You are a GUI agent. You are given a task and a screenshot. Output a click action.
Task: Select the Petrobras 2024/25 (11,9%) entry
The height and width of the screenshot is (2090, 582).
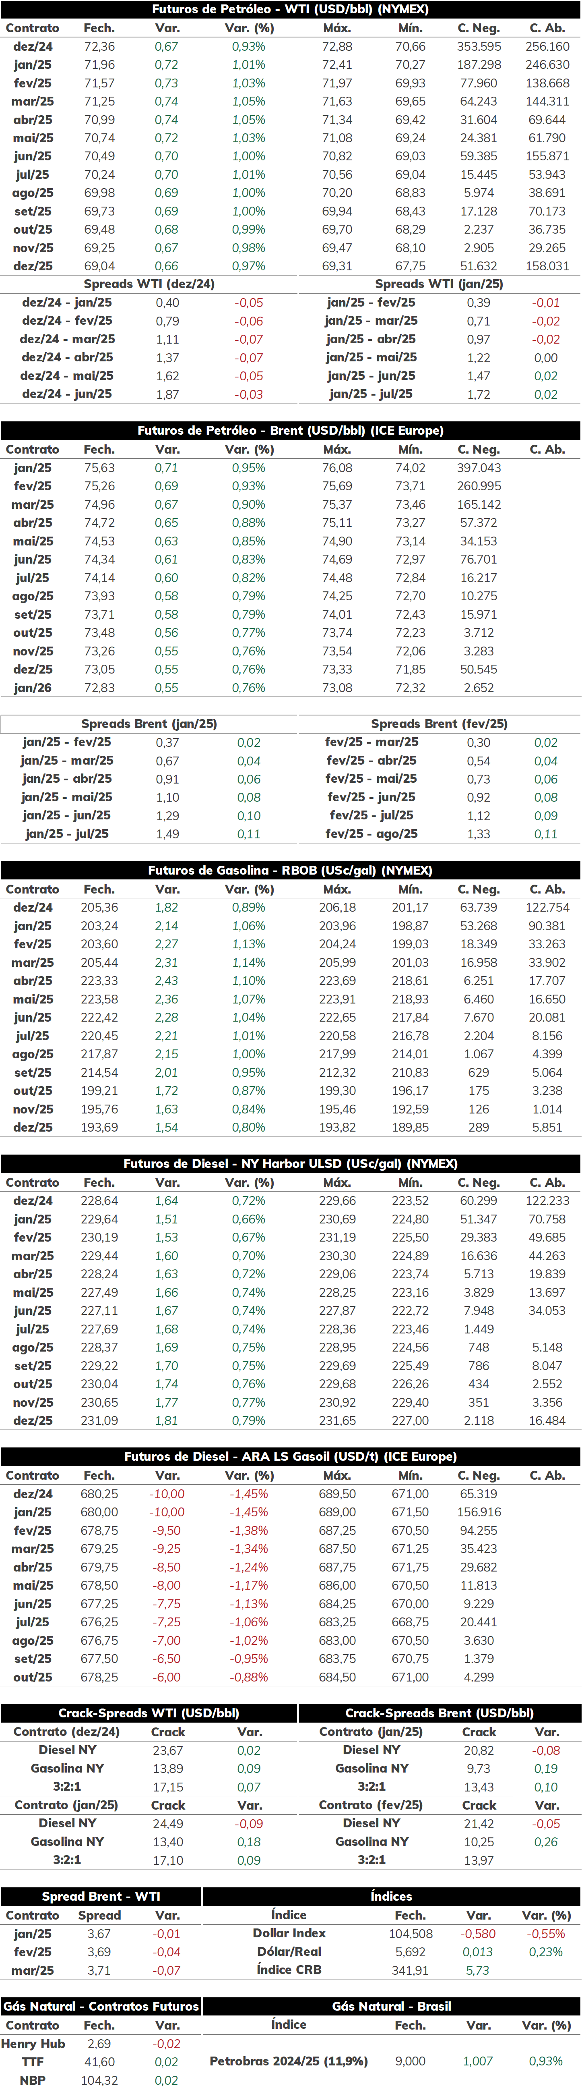coord(289,2061)
